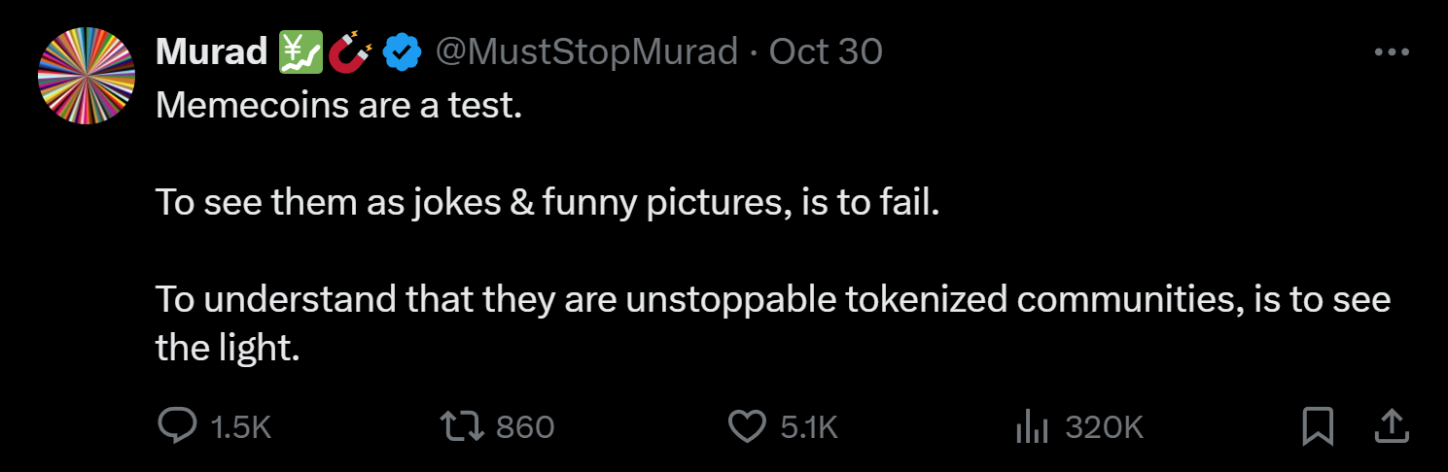Click the 1.5K reply count
Image resolution: width=1448 pixels, height=472 pixels.
(241, 426)
